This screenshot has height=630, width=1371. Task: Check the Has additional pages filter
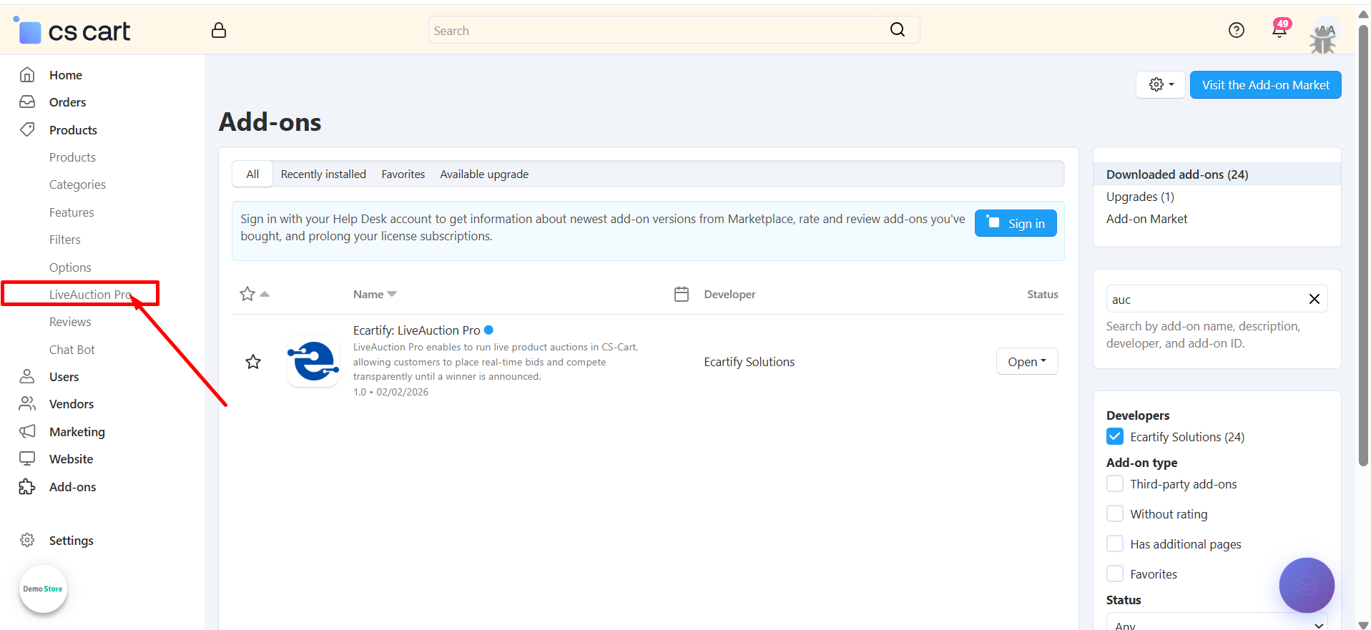[1114, 544]
